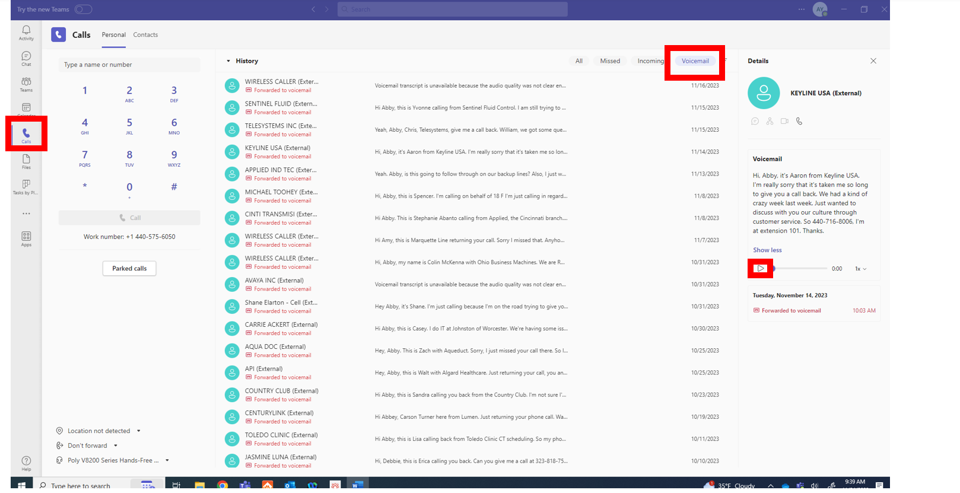960x493 pixels.
Task: Open Settings and more in the title bar
Action: pyautogui.click(x=802, y=9)
